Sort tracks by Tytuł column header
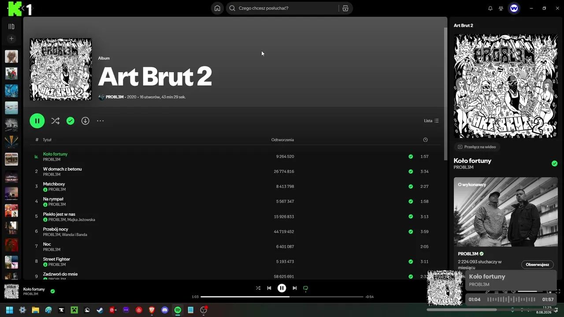Image resolution: width=564 pixels, height=317 pixels. pyautogui.click(x=47, y=140)
